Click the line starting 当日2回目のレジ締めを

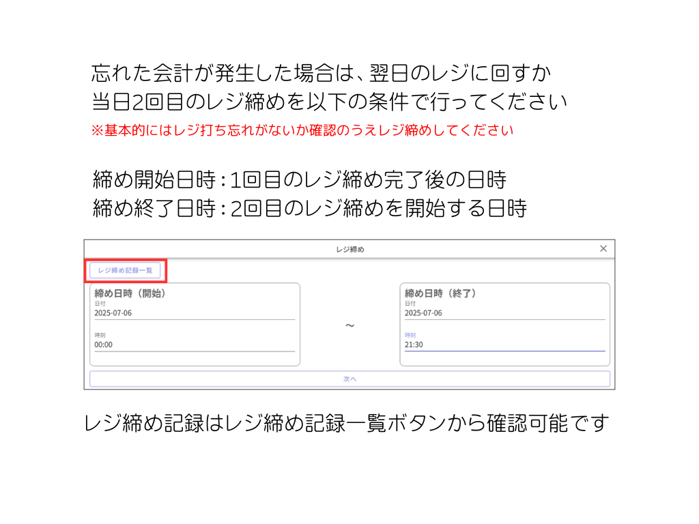click(329, 102)
